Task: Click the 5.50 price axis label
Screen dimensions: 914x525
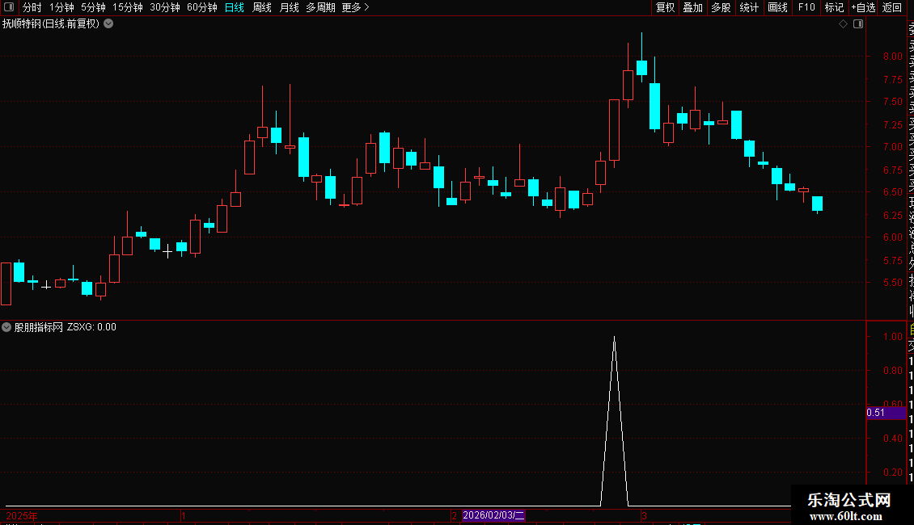Action: tap(892, 283)
